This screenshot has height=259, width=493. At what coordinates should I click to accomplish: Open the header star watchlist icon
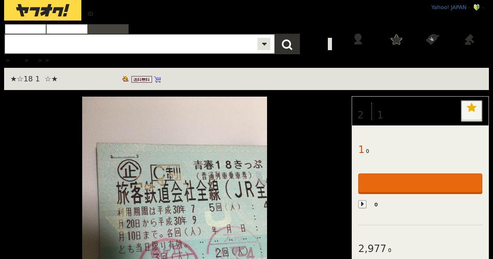pyautogui.click(x=396, y=39)
